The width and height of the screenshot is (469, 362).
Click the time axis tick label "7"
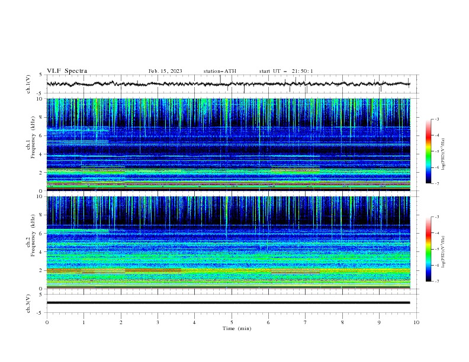tap(306, 322)
